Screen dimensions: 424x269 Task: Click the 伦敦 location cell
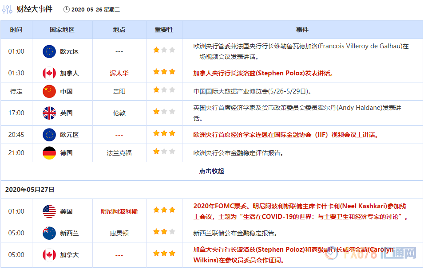(x=119, y=113)
